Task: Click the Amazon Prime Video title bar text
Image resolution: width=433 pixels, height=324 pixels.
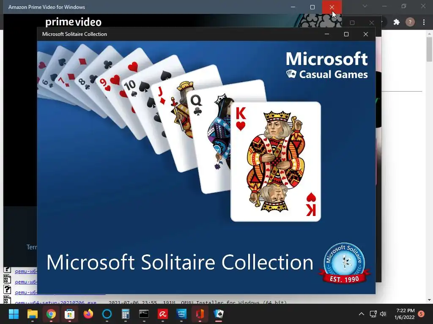Action: coord(47,7)
